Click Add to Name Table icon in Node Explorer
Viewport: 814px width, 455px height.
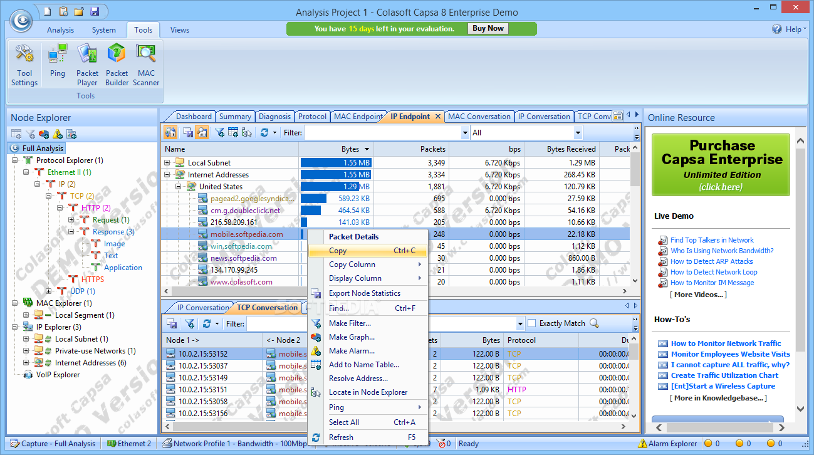(16, 133)
